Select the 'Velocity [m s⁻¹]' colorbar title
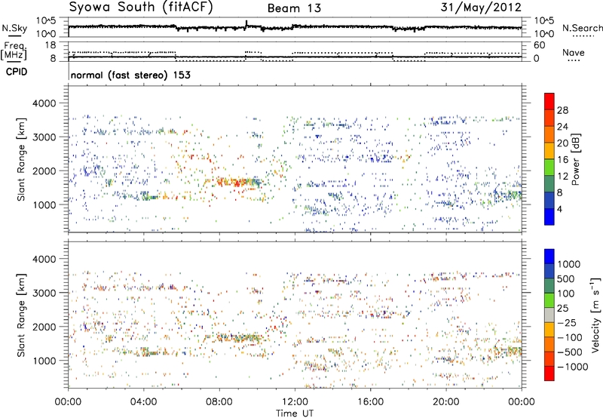The height and width of the screenshot is (418, 603). (x=595, y=315)
